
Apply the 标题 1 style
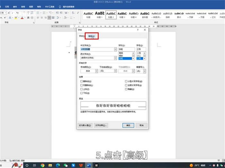[100, 15]
